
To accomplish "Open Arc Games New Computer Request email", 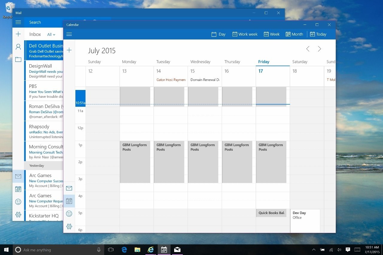I will coord(44,200).
